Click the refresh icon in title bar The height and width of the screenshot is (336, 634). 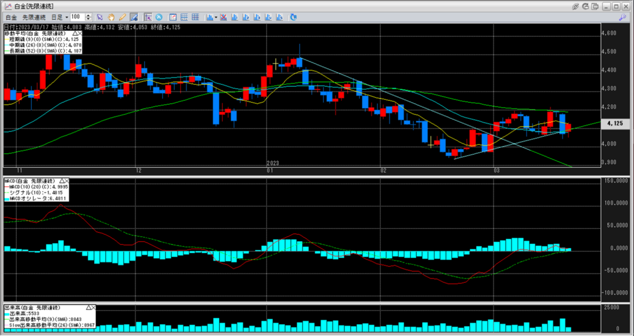click(587, 6)
